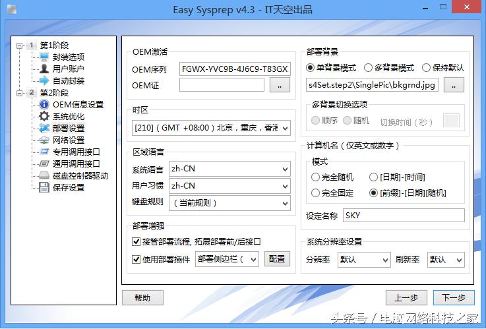The height and width of the screenshot is (329, 486).
Task: Select 用户账户 in the tree
Action: tap(69, 69)
